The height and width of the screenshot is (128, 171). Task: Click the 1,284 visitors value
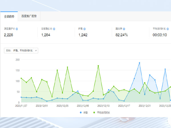coord(46,35)
